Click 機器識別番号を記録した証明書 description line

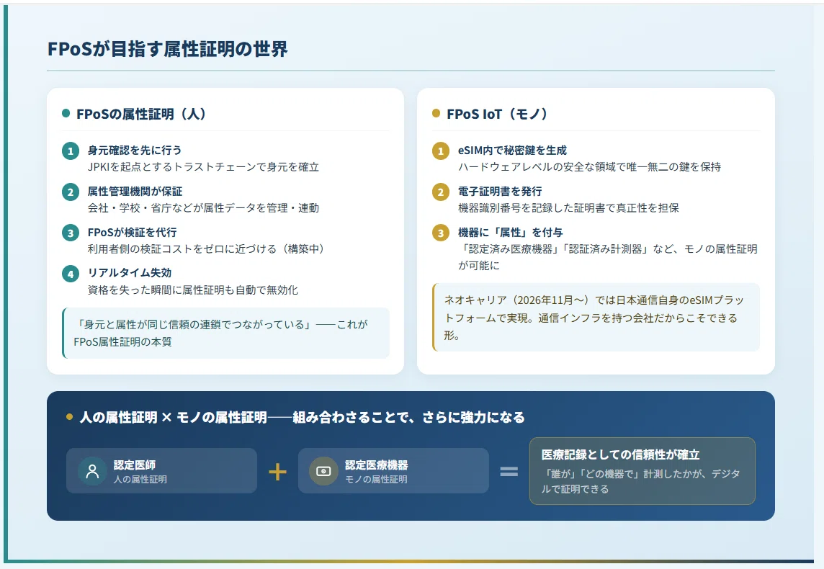tap(568, 208)
